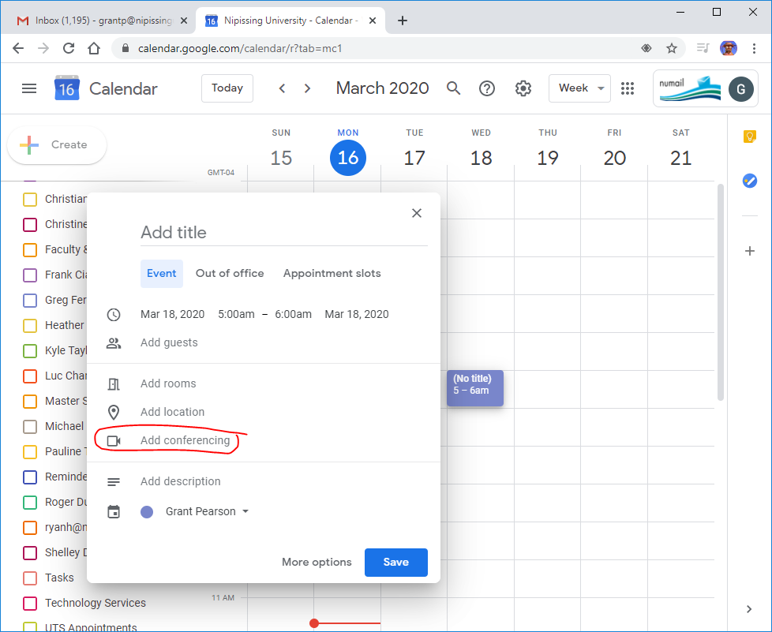Expand the side panel chevron
The image size is (772, 632).
click(x=749, y=608)
